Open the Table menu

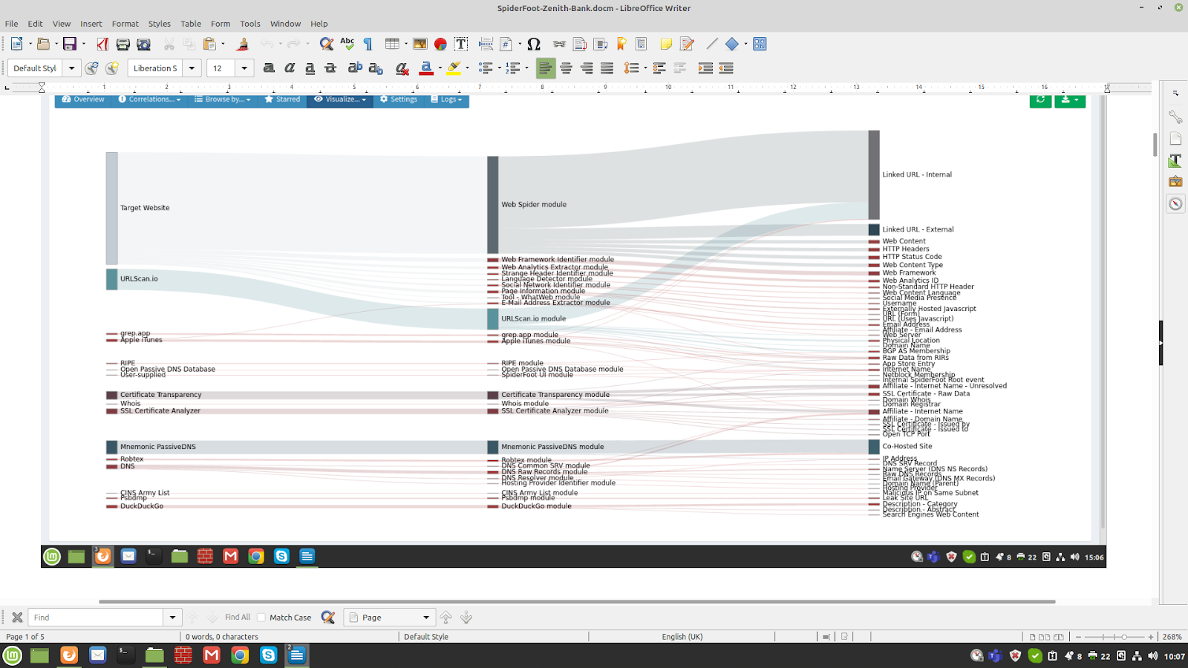point(191,24)
